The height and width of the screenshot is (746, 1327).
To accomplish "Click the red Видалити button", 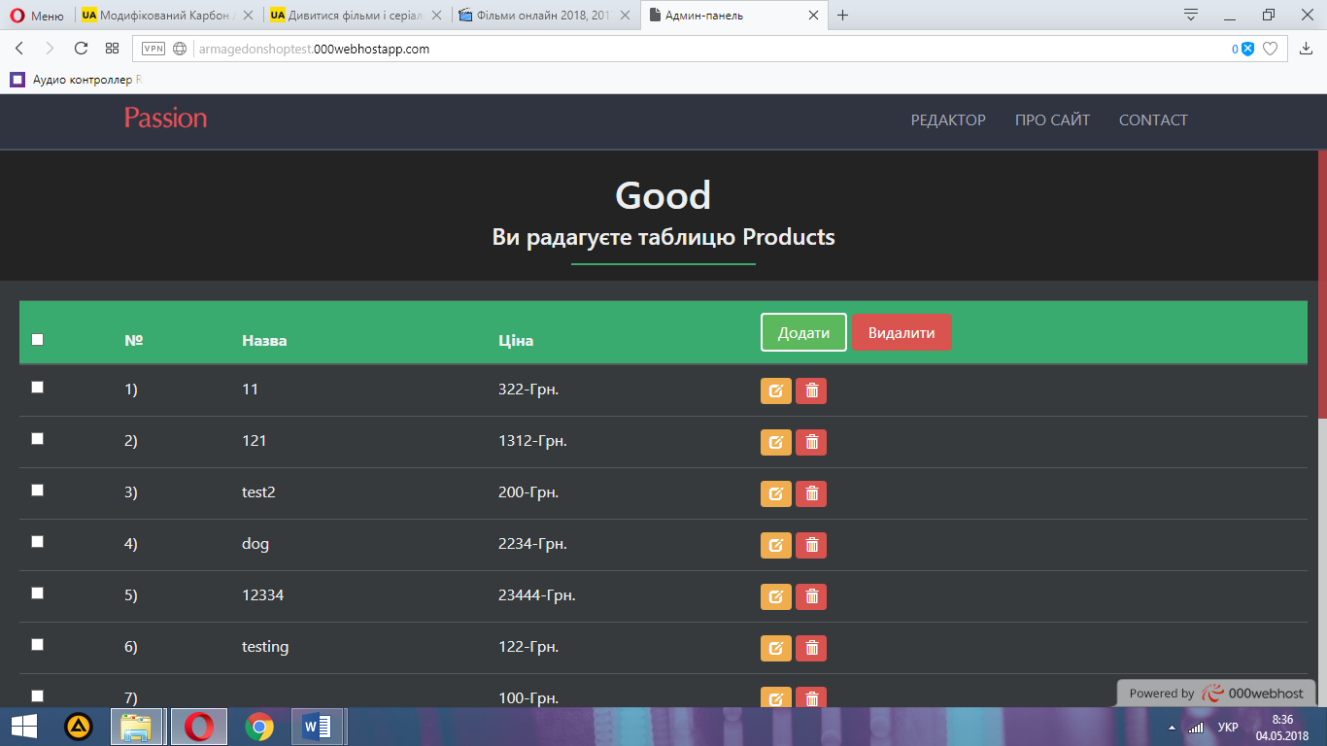I will tap(902, 332).
